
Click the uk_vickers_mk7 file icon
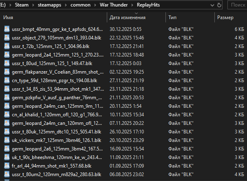point(7,140)
